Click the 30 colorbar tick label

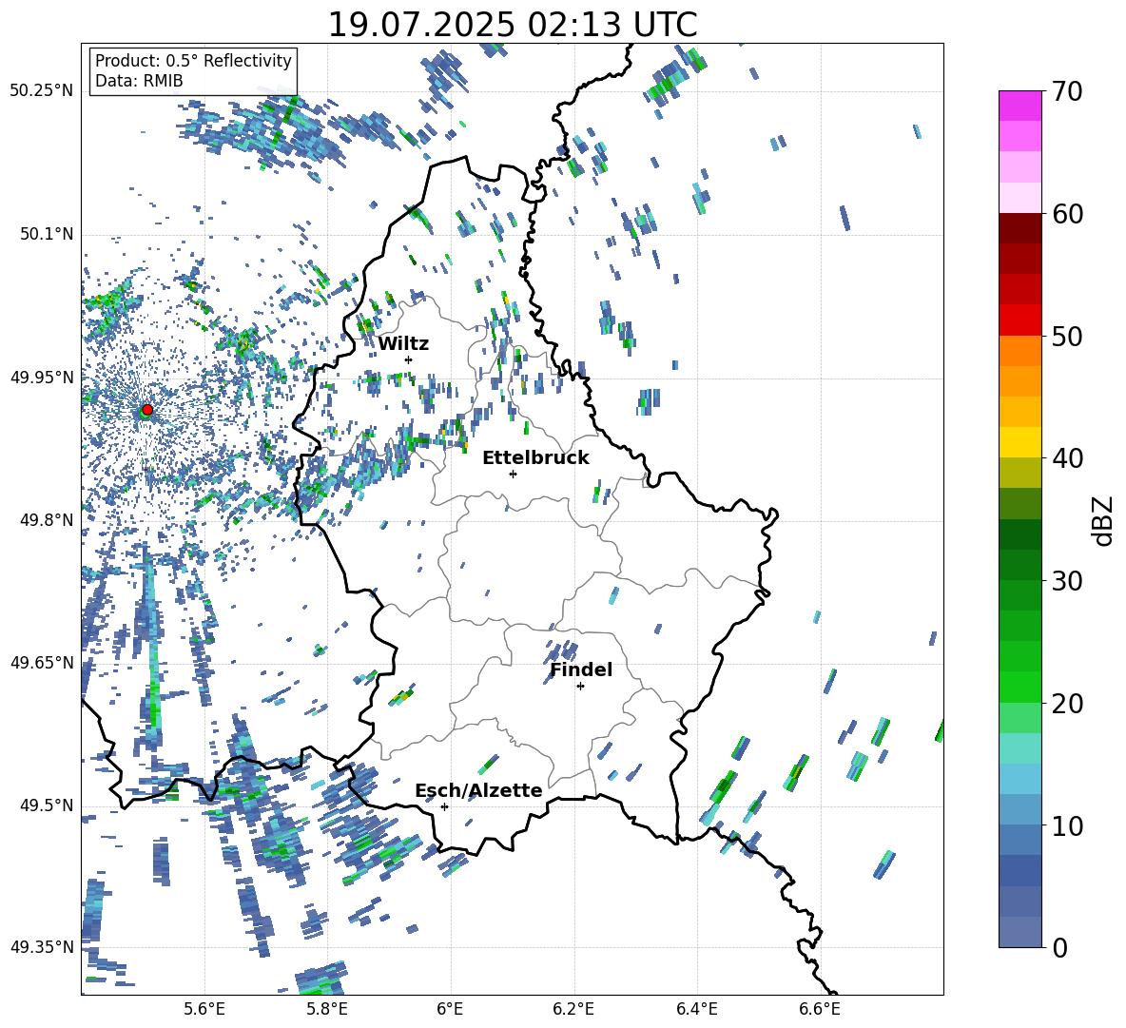(x=1067, y=581)
